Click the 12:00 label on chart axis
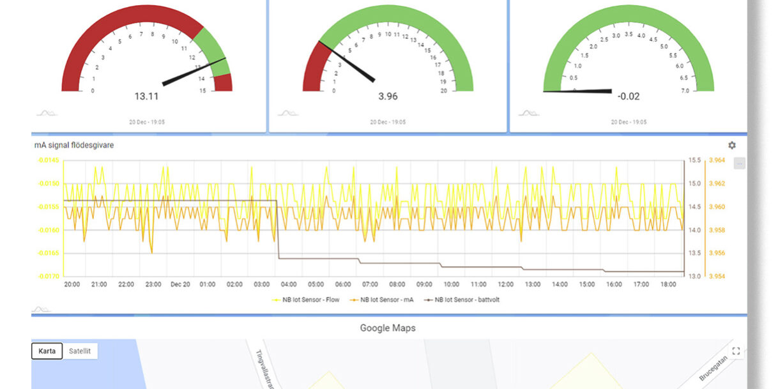The height and width of the screenshot is (389, 778). click(x=506, y=284)
